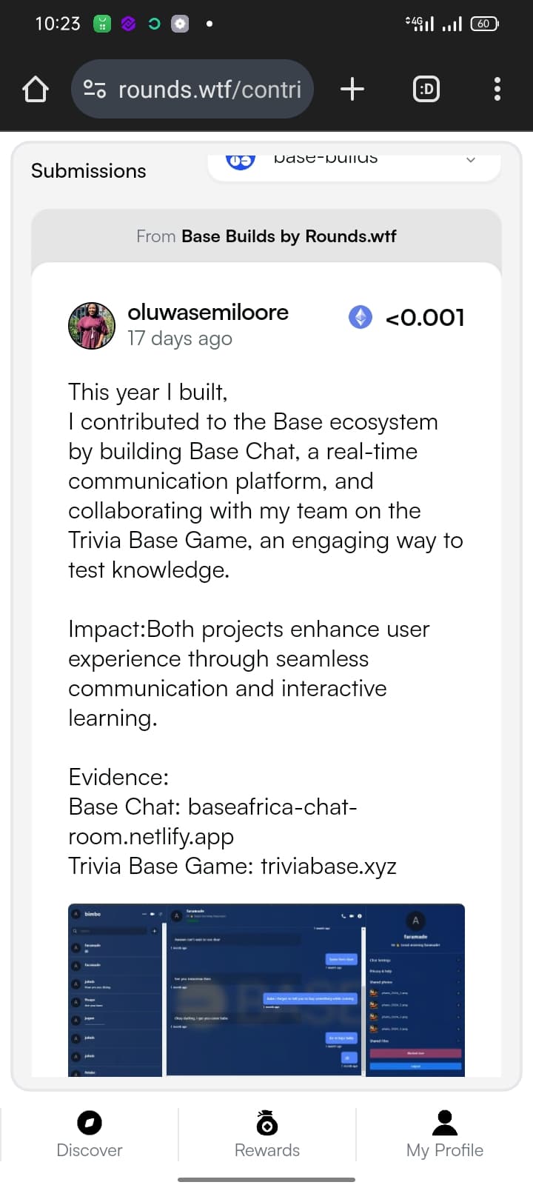Open a new tab with the plus icon

pos(352,89)
